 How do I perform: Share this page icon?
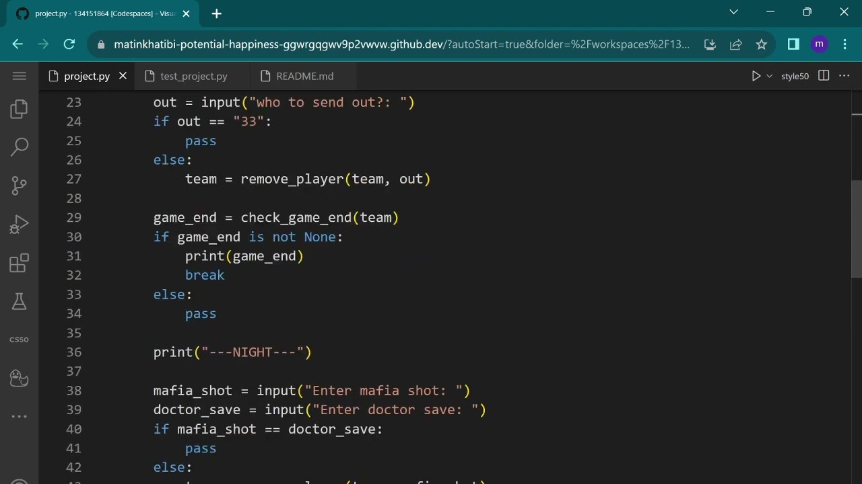click(735, 44)
